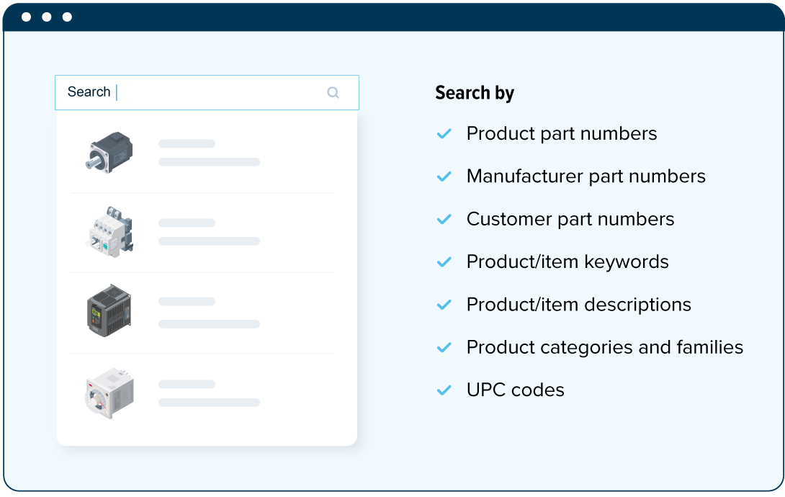Select the white timer relay thumbnail

click(109, 392)
